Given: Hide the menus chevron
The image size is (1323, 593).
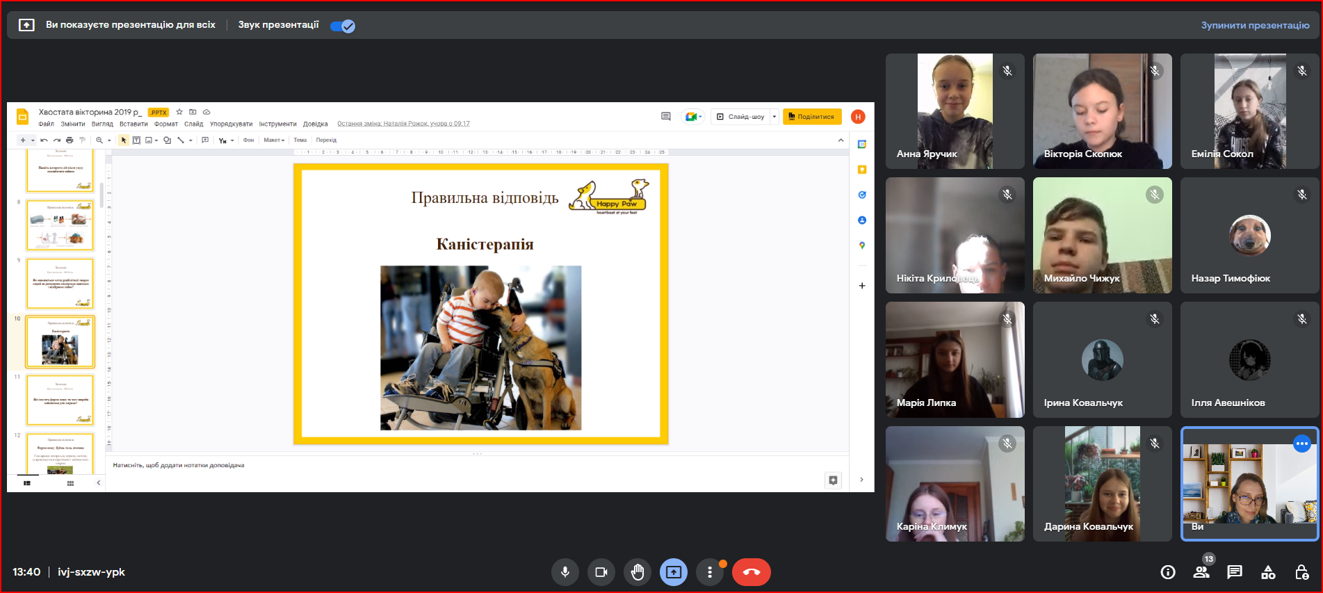Looking at the screenshot, I should (841, 140).
